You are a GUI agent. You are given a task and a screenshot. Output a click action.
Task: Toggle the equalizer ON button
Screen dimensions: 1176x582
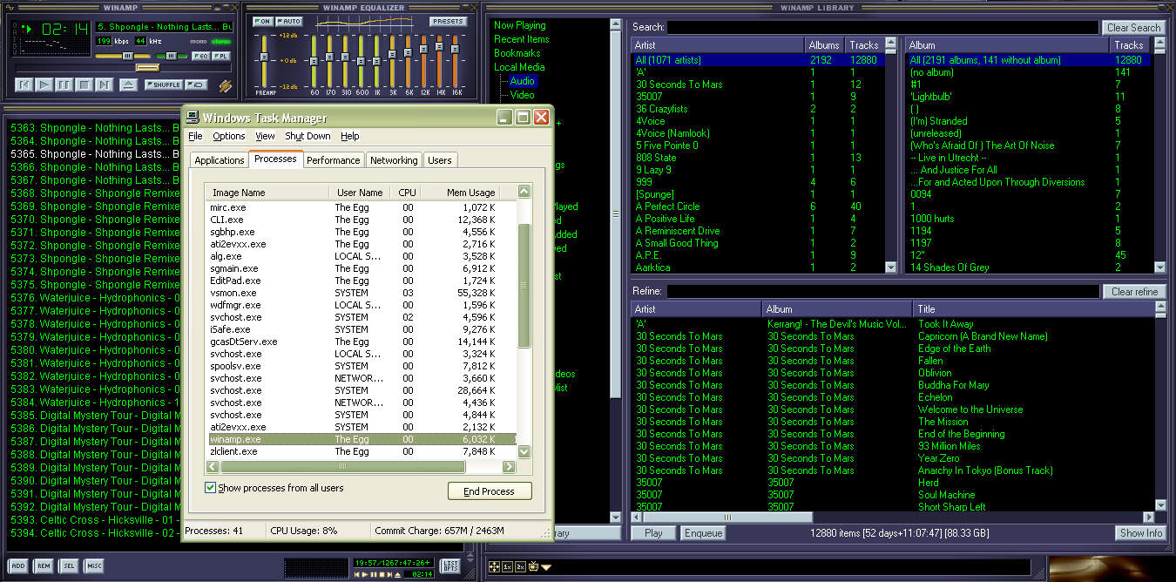(263, 21)
